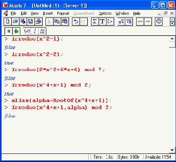This screenshot has height=162, width=176.
Task: Expand toolbar using the up stepper arrow
Action: point(172,20)
